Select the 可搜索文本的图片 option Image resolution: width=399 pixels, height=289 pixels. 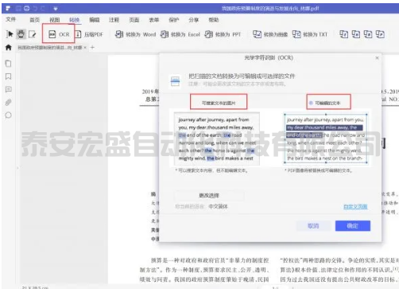tap(219, 103)
